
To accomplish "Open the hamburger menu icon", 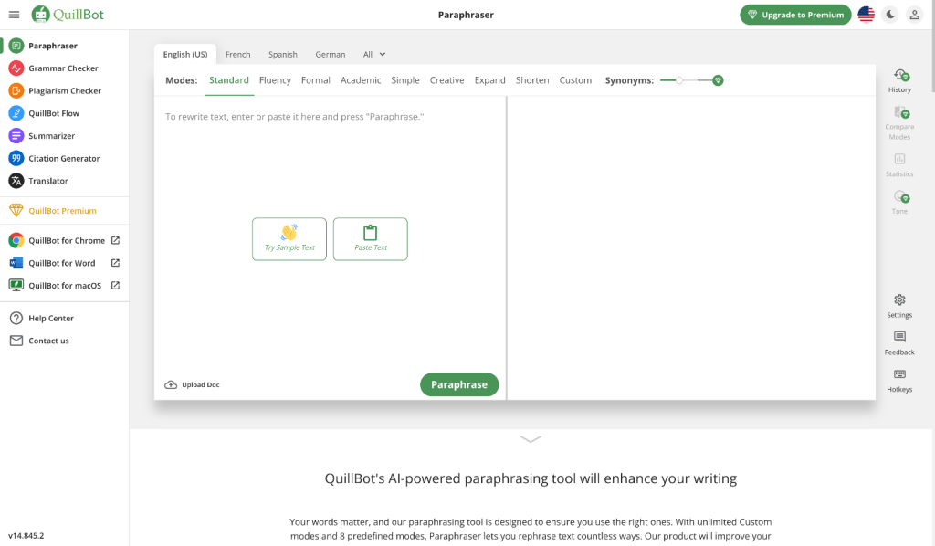I will [x=15, y=15].
